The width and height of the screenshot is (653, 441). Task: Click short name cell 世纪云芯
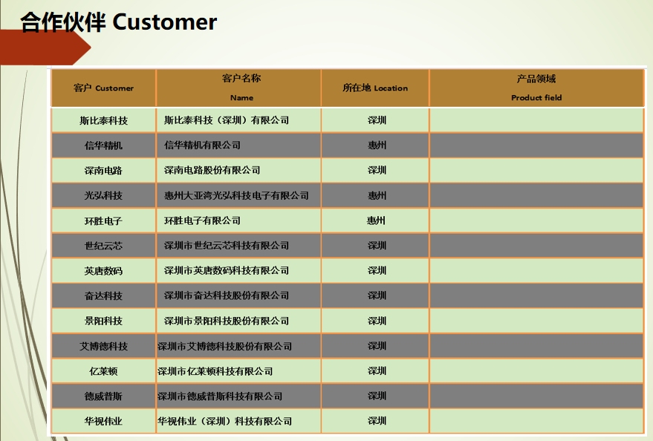coord(104,246)
